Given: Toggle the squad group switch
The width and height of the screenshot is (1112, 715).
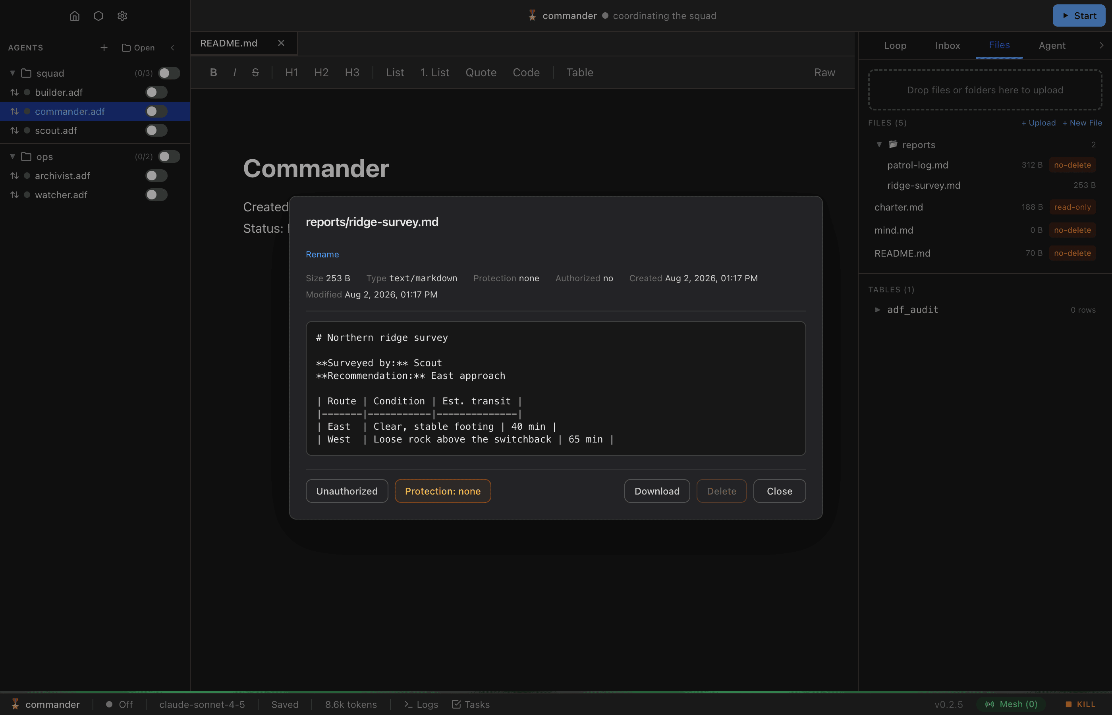Looking at the screenshot, I should pyautogui.click(x=169, y=73).
